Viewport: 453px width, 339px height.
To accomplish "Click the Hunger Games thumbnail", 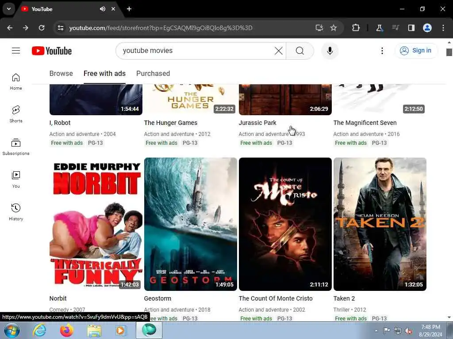I will pos(191,99).
